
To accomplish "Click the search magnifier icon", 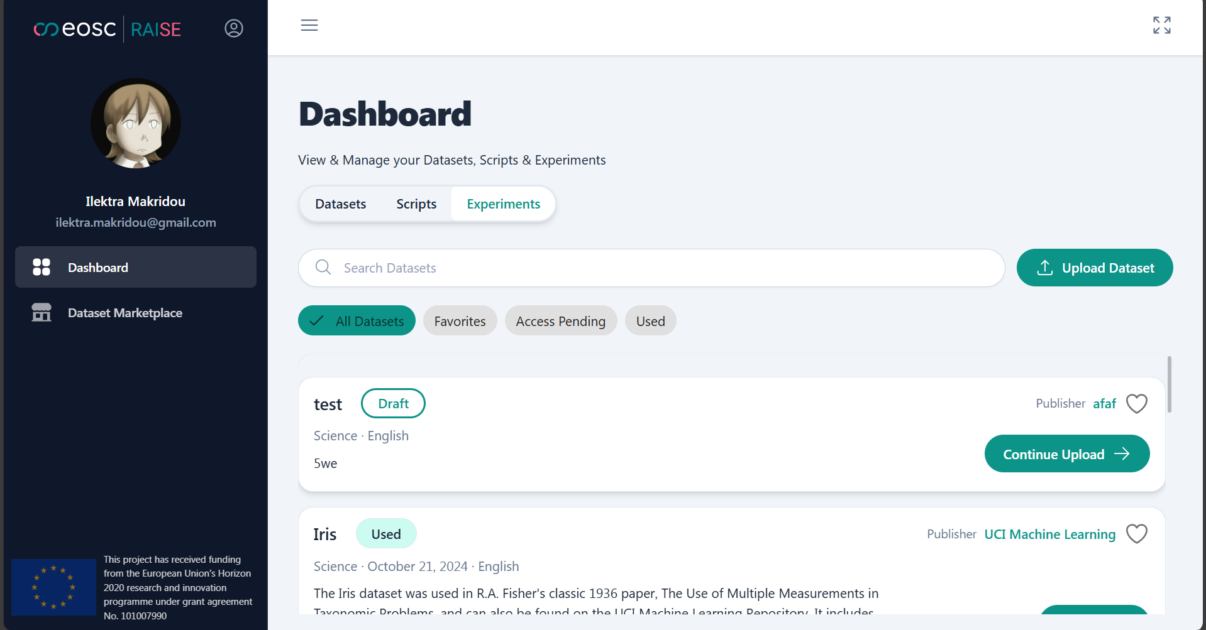I will pos(323,268).
